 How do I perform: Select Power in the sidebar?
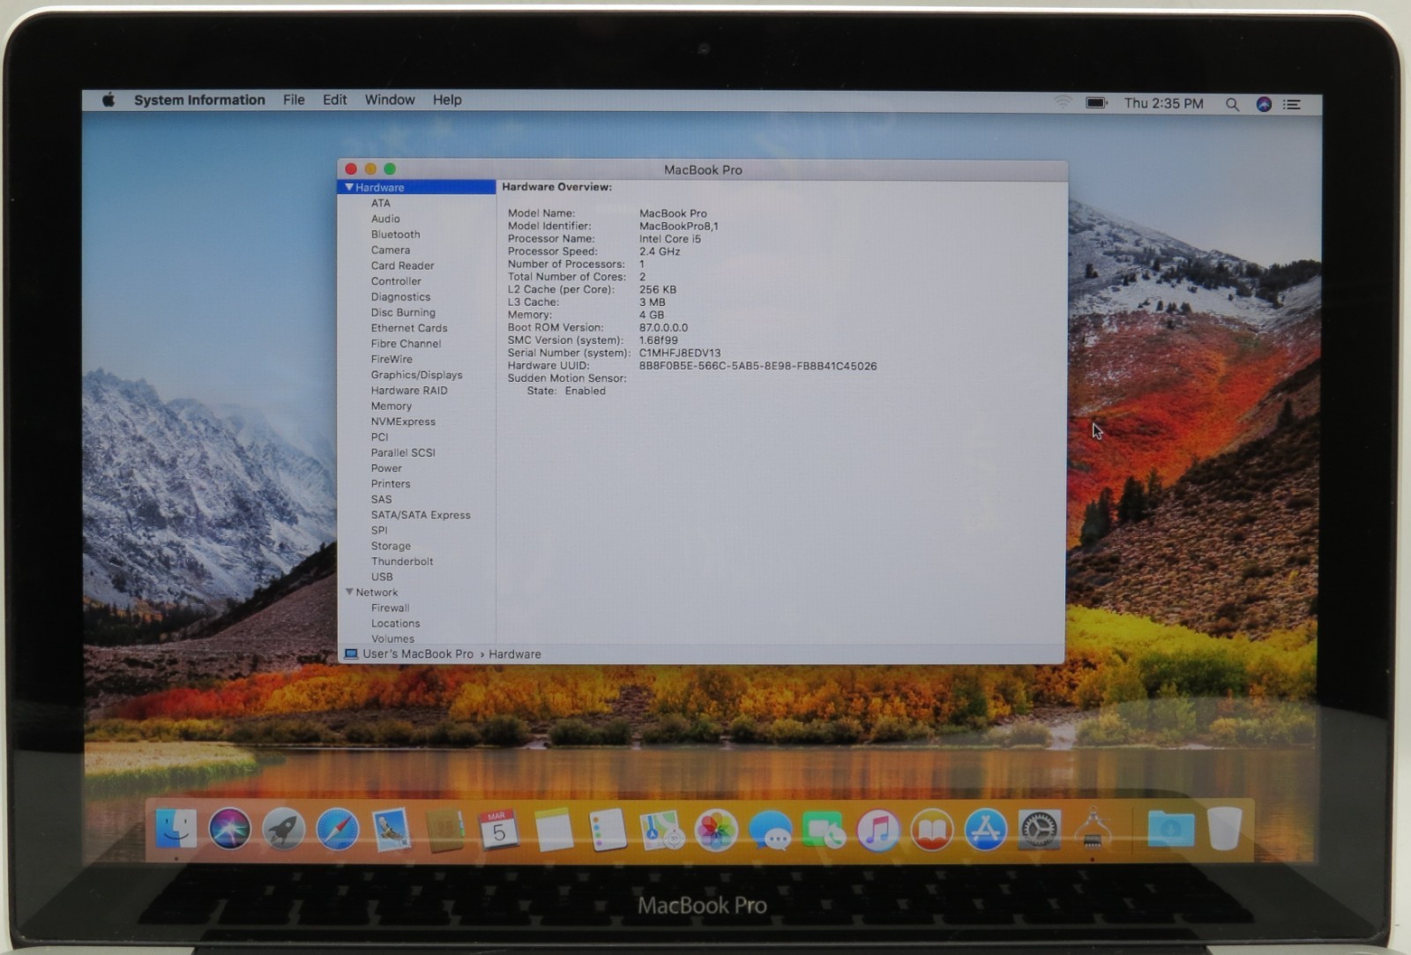[386, 468]
